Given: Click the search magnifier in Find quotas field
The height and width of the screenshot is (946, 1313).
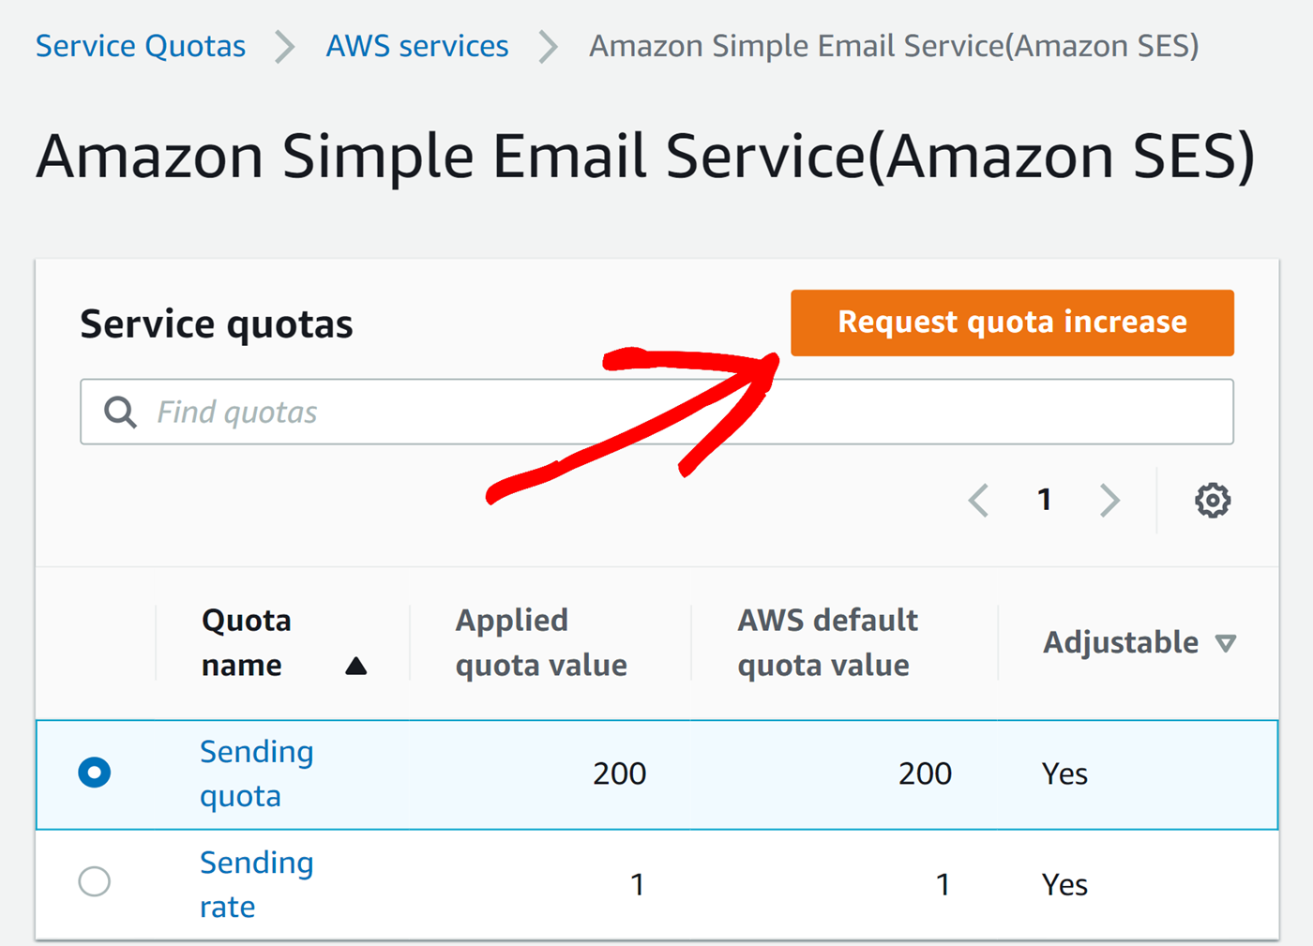Looking at the screenshot, I should (120, 412).
